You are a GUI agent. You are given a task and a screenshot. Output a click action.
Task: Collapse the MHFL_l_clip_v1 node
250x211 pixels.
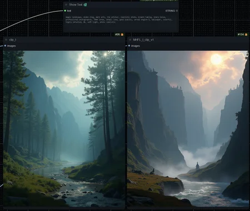(x=130, y=40)
